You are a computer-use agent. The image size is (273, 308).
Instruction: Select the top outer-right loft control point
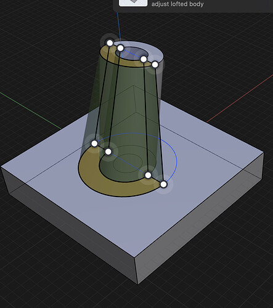point(155,65)
